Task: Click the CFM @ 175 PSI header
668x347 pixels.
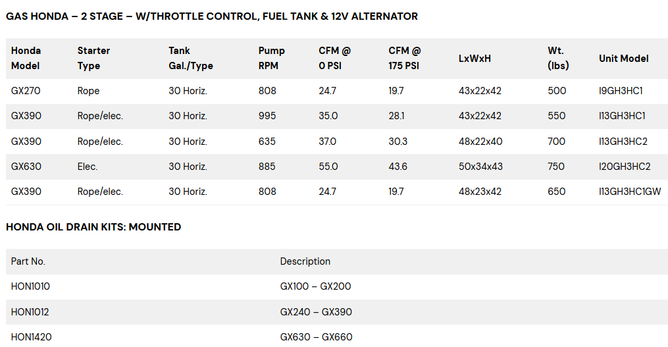Action: click(x=404, y=58)
